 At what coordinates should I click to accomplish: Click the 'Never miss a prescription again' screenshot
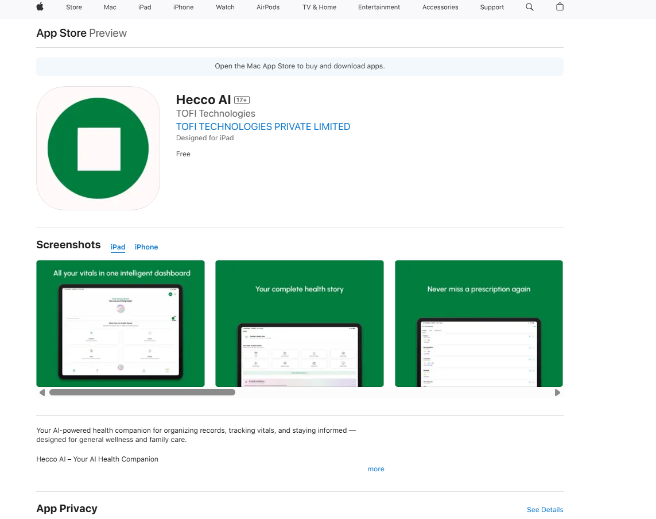point(479,323)
